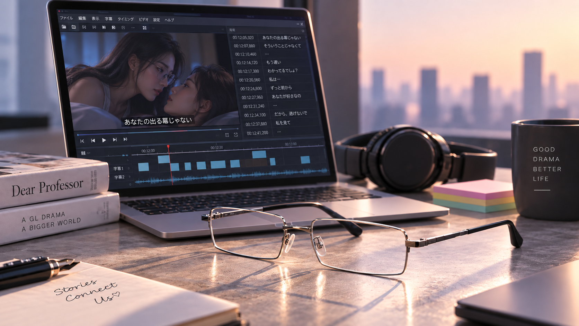
Task: Click the next subtitle playback button
Action: [115, 140]
